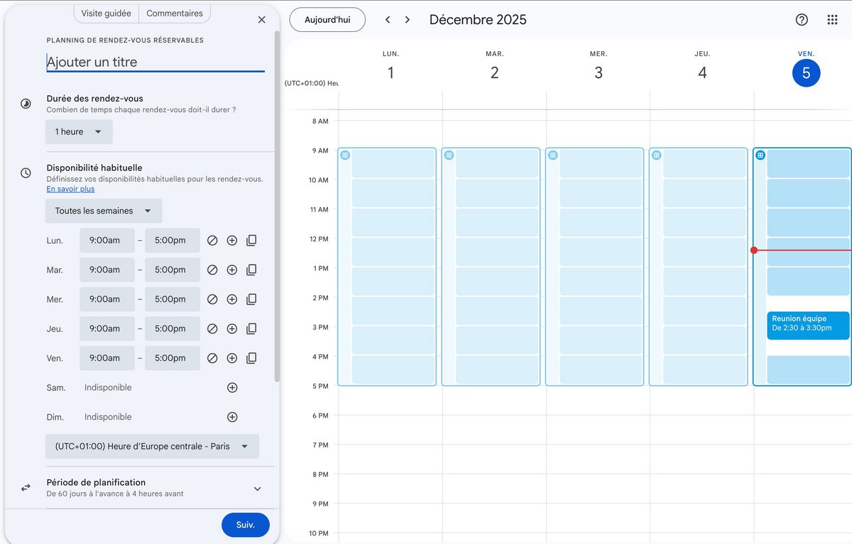Image resolution: width=852 pixels, height=544 pixels.
Task: Click the 'Ajouter un titre' field
Action: click(x=155, y=62)
